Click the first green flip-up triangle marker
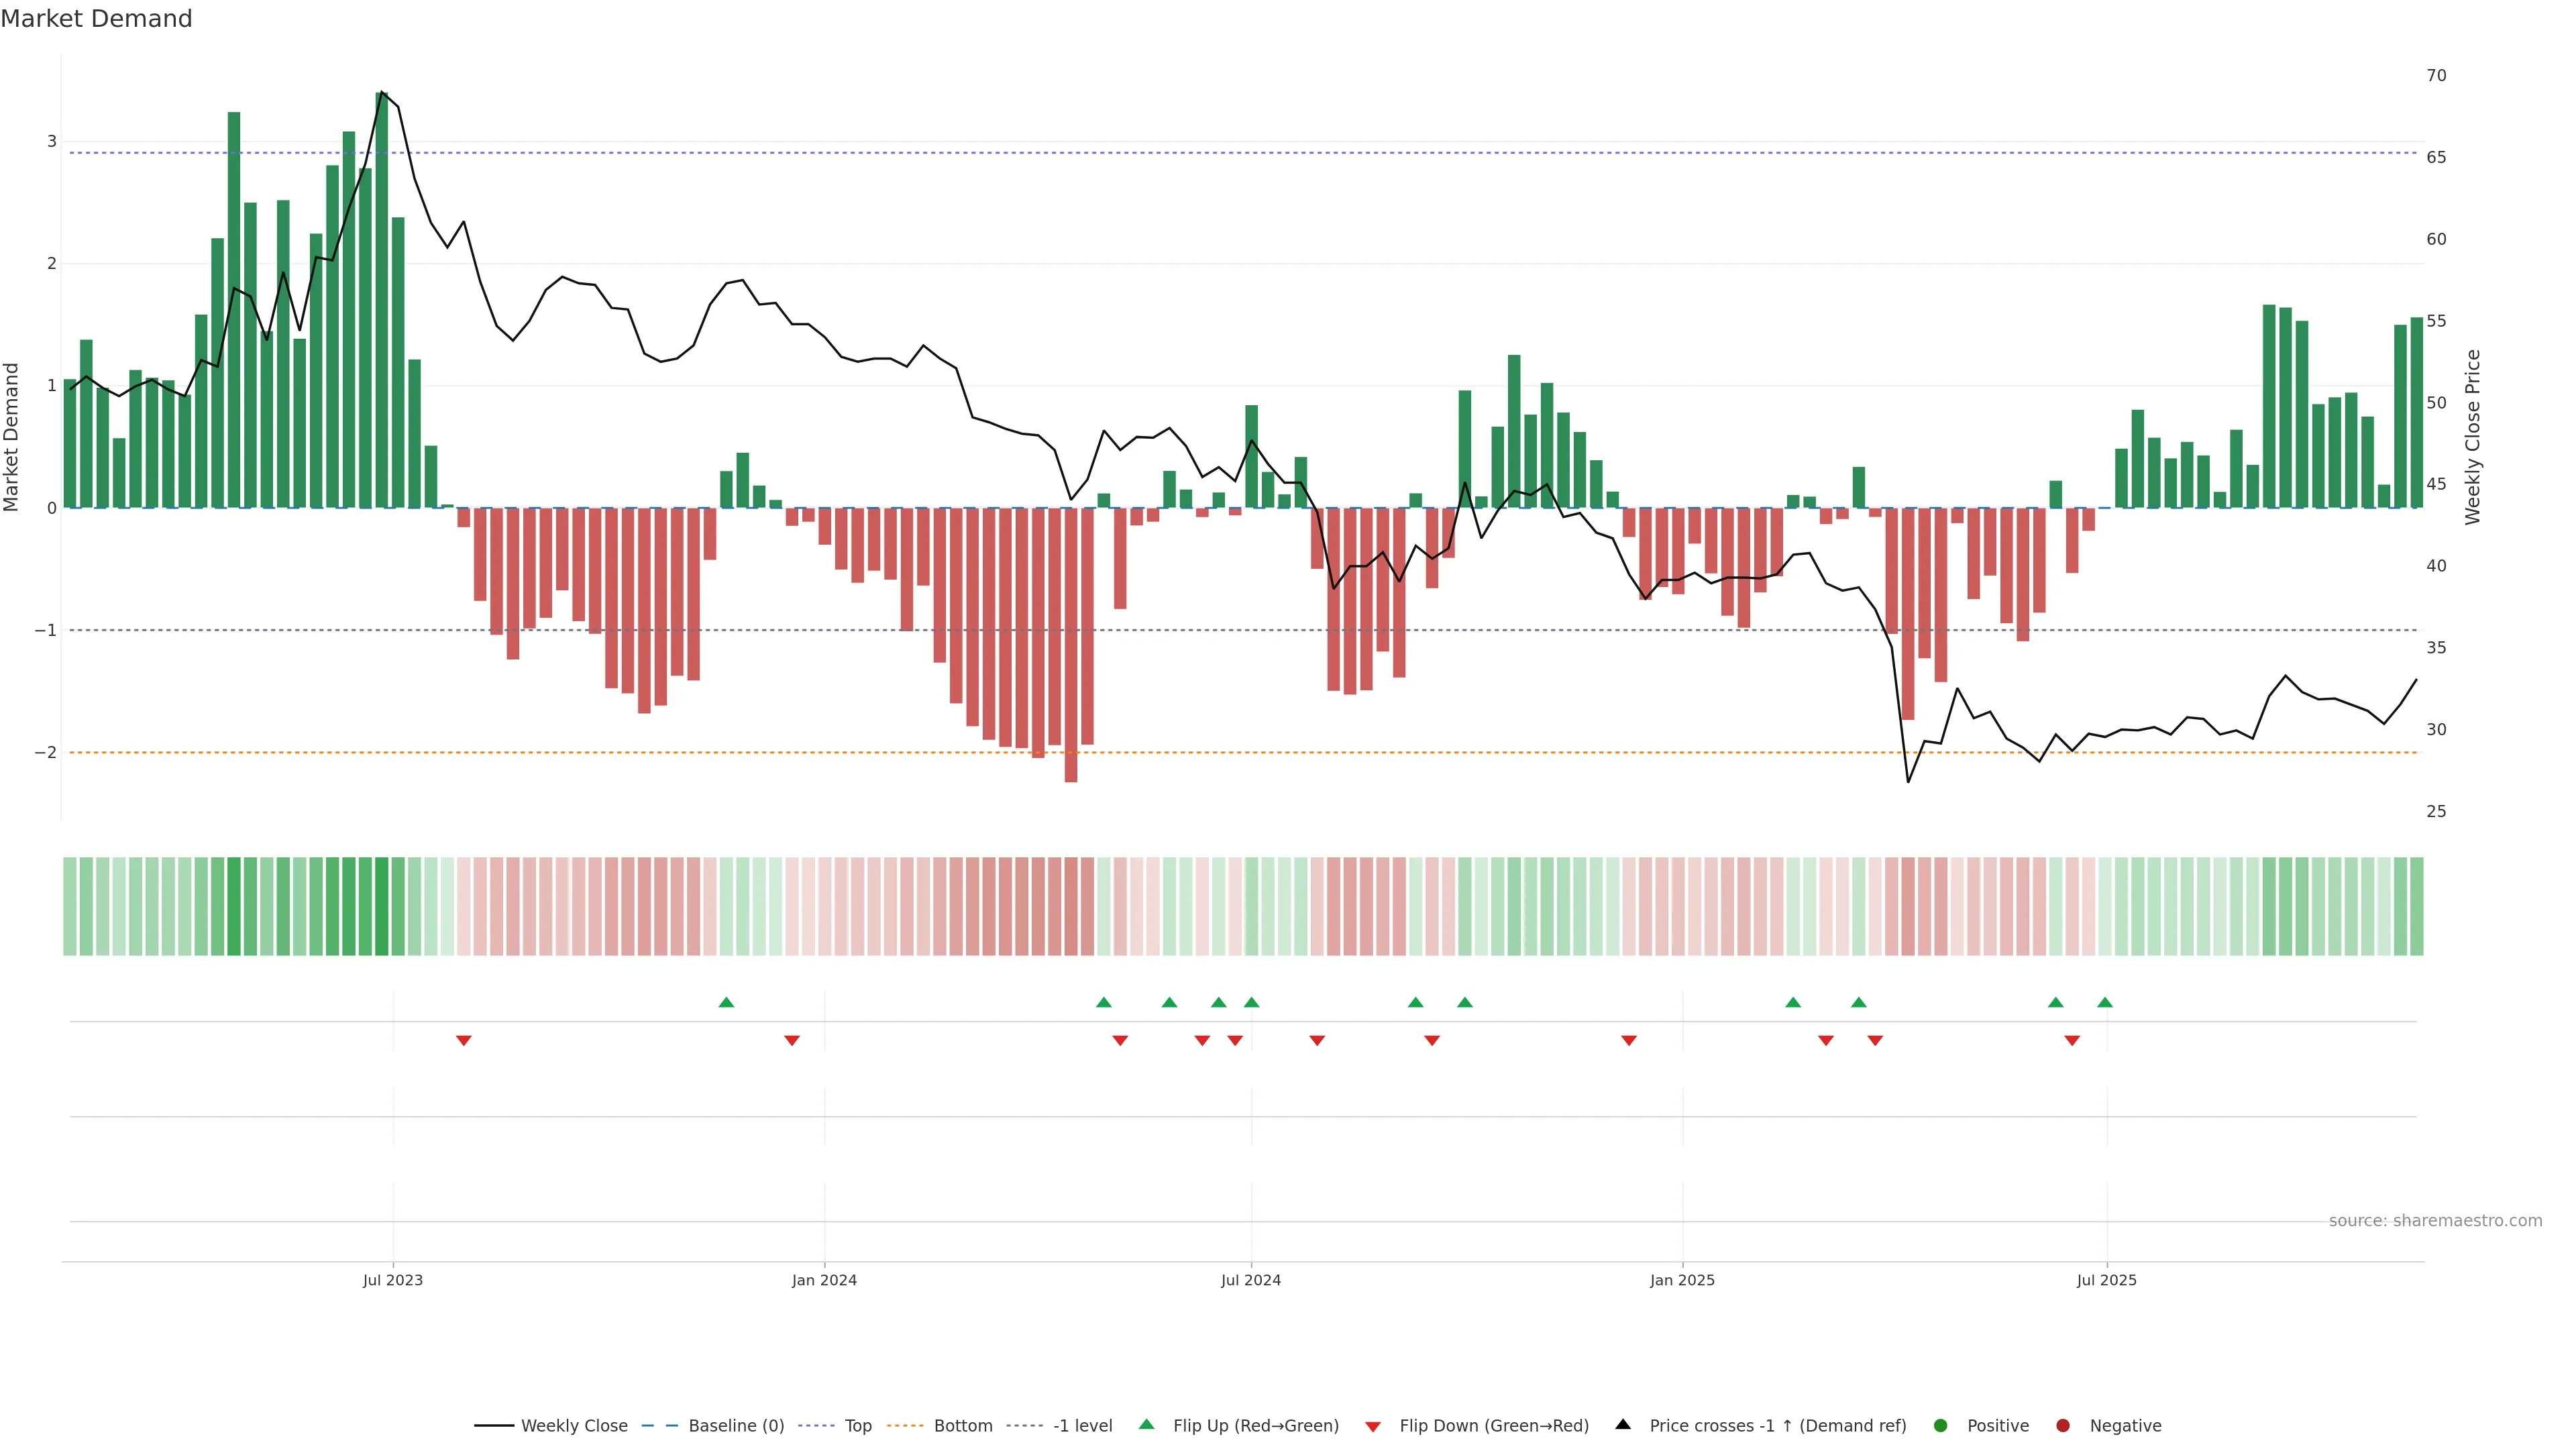The width and height of the screenshot is (2576, 1449). click(726, 1003)
